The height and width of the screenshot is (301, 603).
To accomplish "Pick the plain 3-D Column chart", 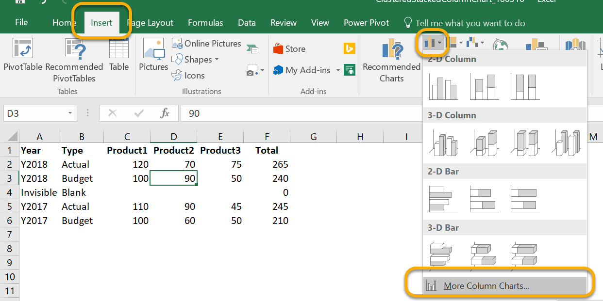I will [x=567, y=143].
